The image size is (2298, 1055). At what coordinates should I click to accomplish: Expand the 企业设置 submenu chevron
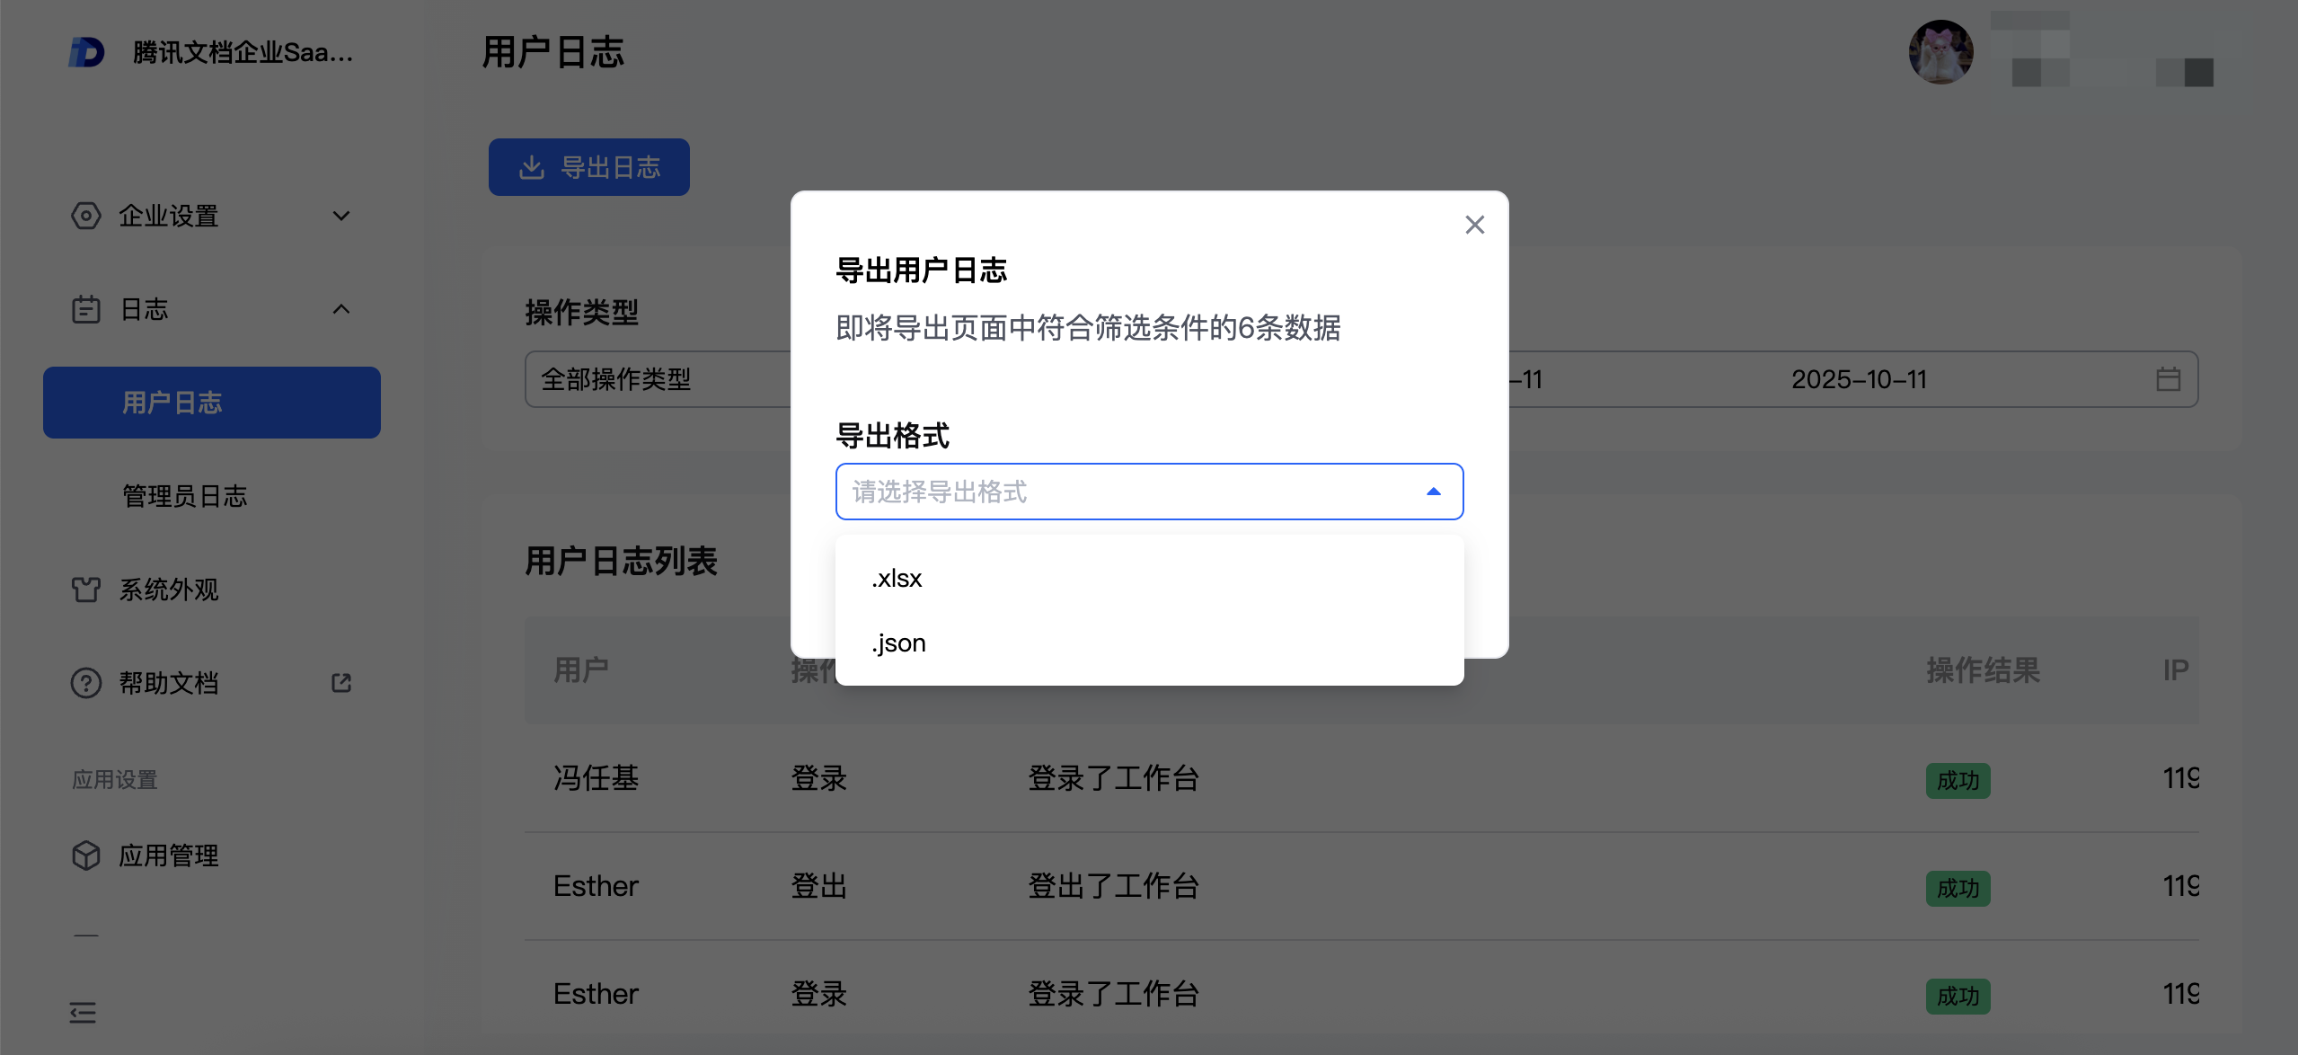coord(341,216)
